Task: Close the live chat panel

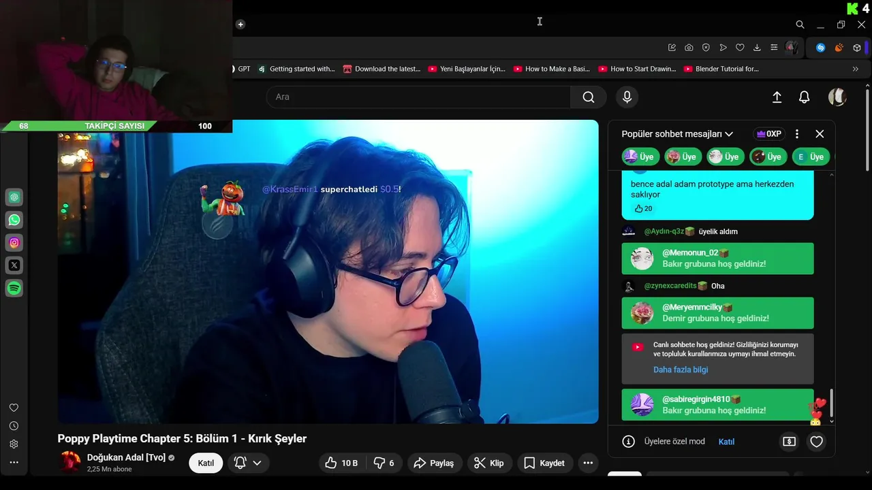Action: [x=820, y=134]
